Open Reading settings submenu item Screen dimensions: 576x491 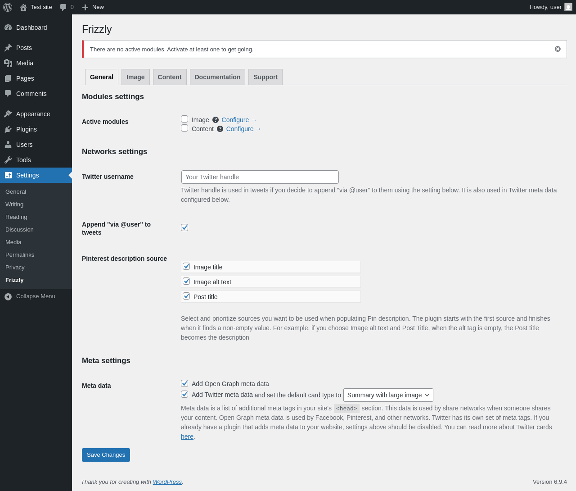pyautogui.click(x=16, y=217)
